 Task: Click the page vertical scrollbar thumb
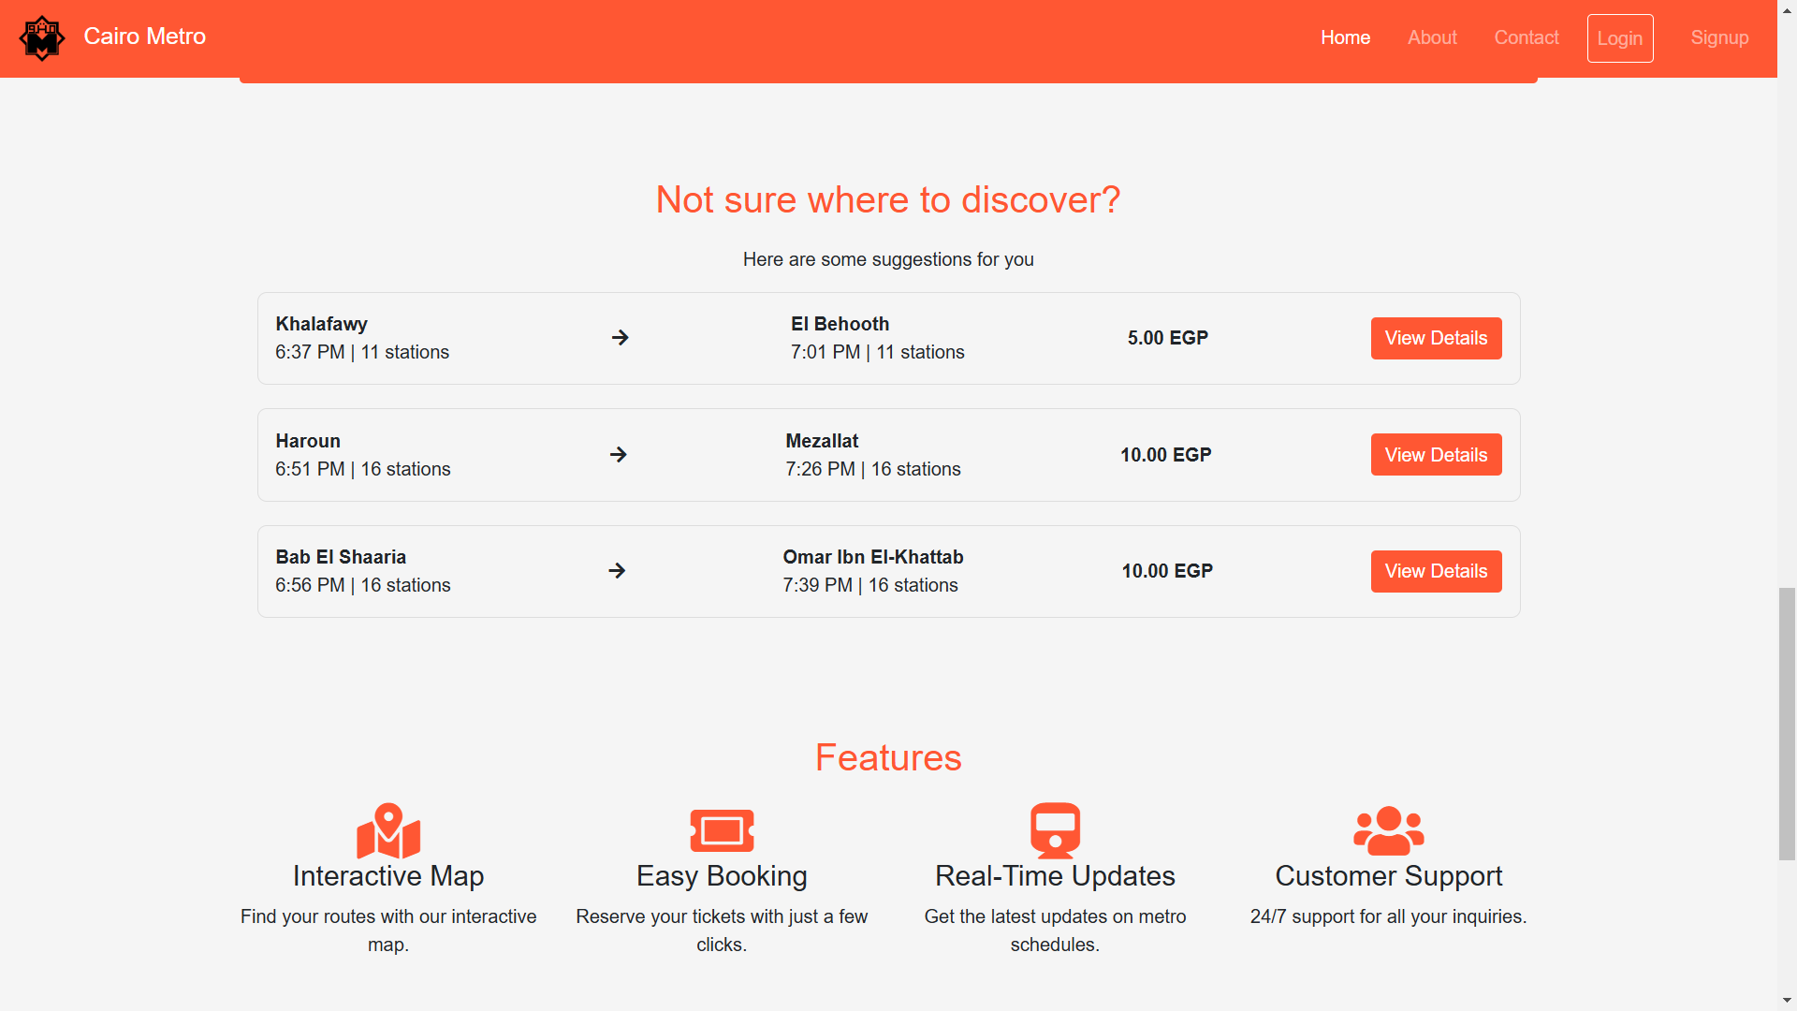(1787, 724)
